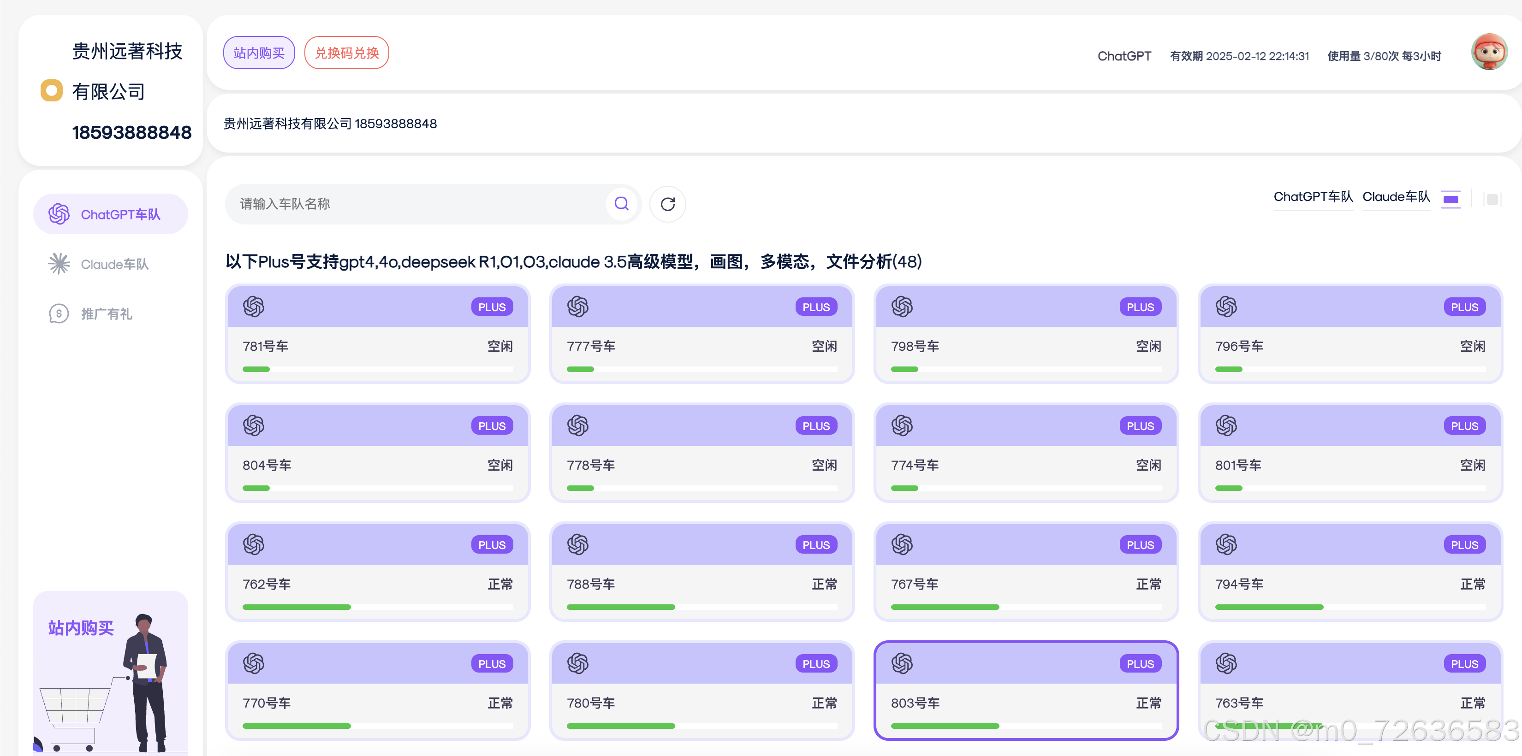Click the refresh circular arrow icon
The width and height of the screenshot is (1522, 756).
click(x=667, y=204)
